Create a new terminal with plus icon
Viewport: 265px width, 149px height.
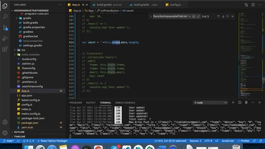pyautogui.click(x=233, y=102)
